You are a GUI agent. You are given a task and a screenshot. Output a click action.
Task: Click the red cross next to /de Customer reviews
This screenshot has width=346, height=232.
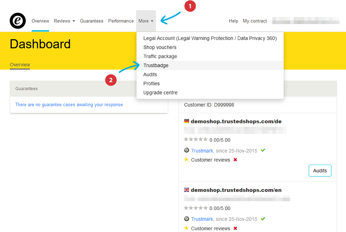click(x=235, y=159)
